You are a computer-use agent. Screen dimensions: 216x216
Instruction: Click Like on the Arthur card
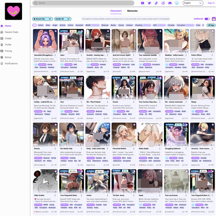coord(99,171)
